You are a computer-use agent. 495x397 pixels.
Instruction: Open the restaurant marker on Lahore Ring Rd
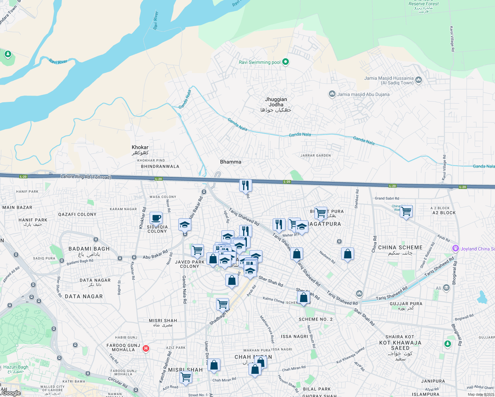pos(245,185)
